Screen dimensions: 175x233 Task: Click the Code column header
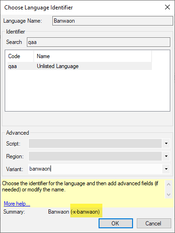coord(21,56)
